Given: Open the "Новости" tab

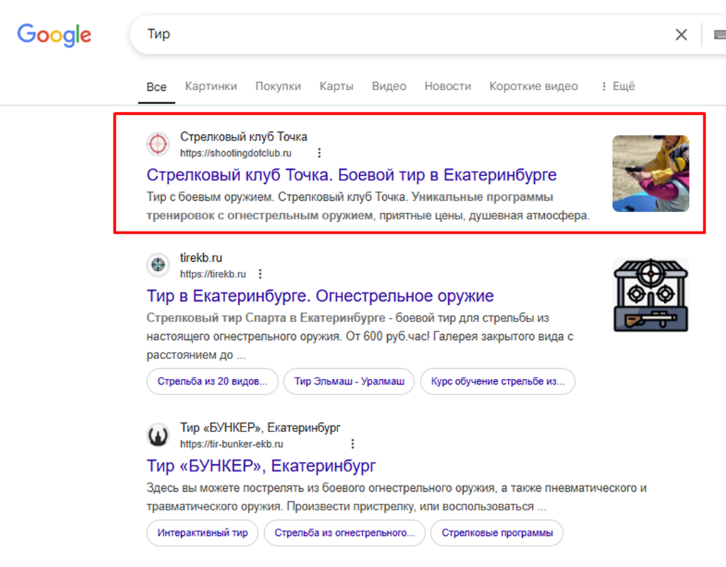Looking at the screenshot, I should tap(448, 87).
